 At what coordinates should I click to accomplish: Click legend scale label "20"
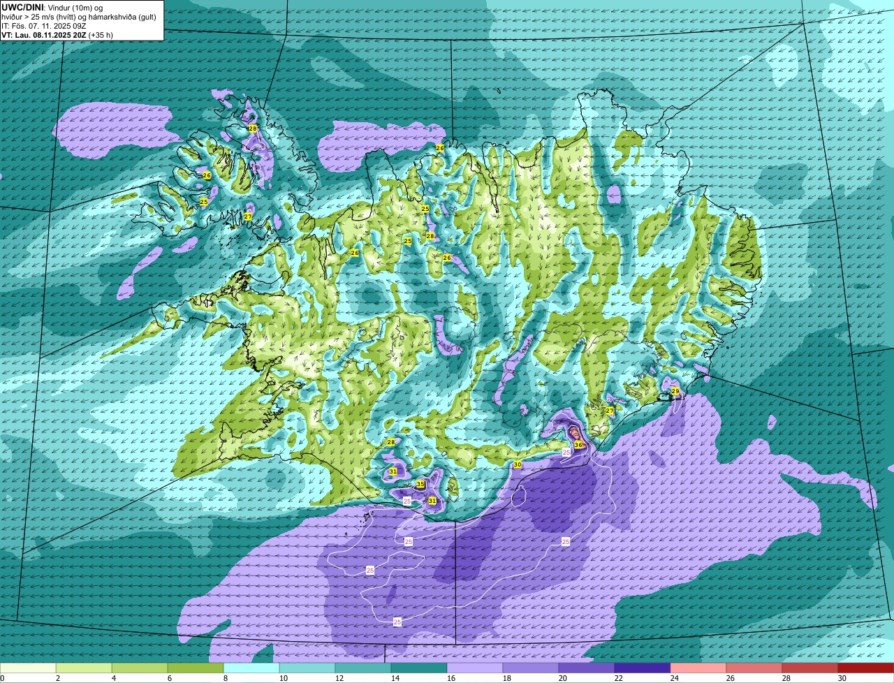click(562, 678)
